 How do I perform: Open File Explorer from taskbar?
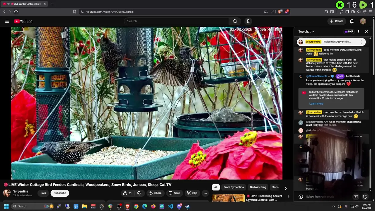(84, 206)
